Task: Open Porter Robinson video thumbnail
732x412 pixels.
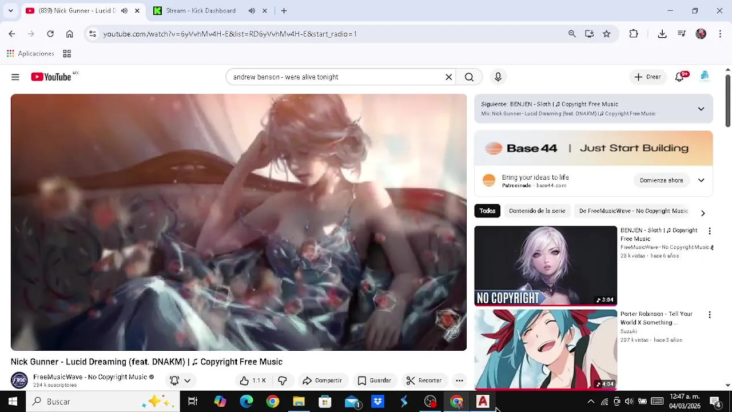Action: pos(546,350)
